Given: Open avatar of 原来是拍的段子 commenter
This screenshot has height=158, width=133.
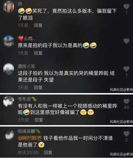Looking at the screenshot, I should tap(9, 41).
